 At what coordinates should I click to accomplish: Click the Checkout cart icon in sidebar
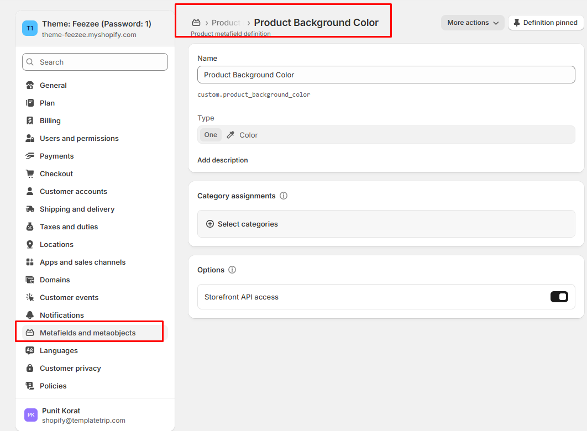tap(30, 174)
